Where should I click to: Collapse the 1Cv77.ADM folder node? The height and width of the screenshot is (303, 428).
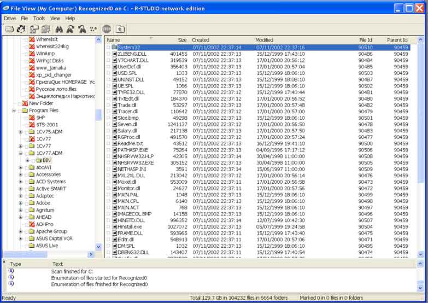point(21,153)
